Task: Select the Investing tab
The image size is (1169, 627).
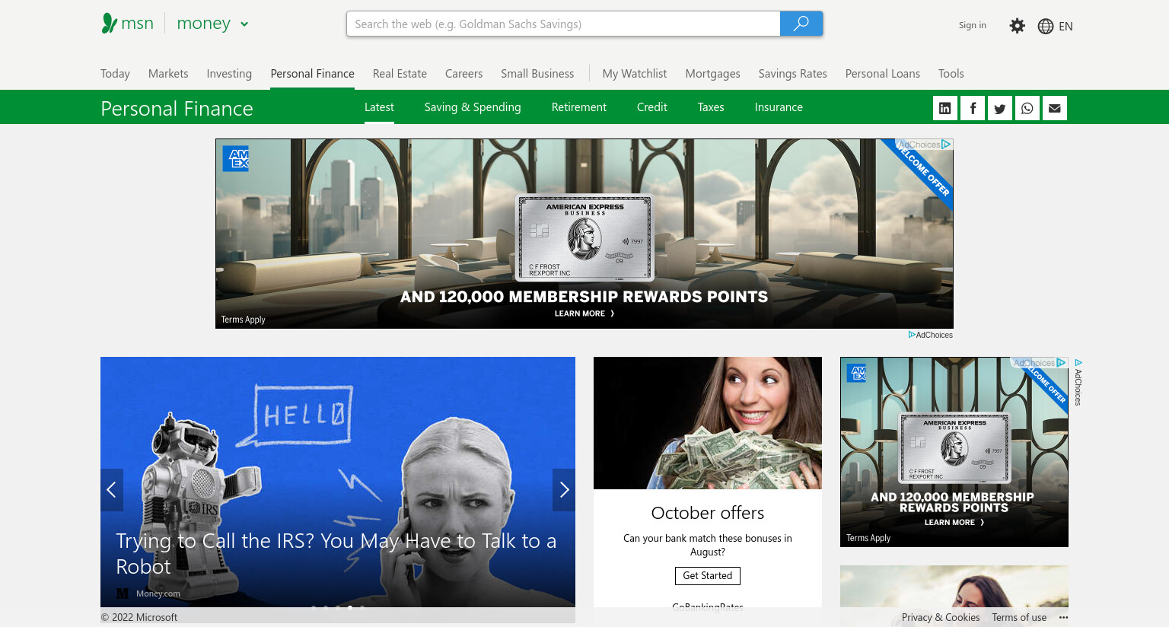Action: click(229, 74)
